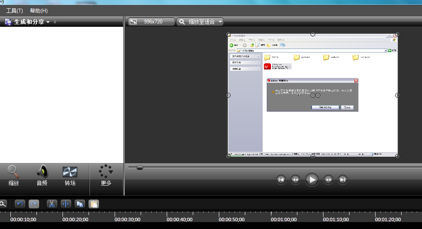Jump to next clip in preview
Viewport: 422px width, 229px height.
pos(343,180)
